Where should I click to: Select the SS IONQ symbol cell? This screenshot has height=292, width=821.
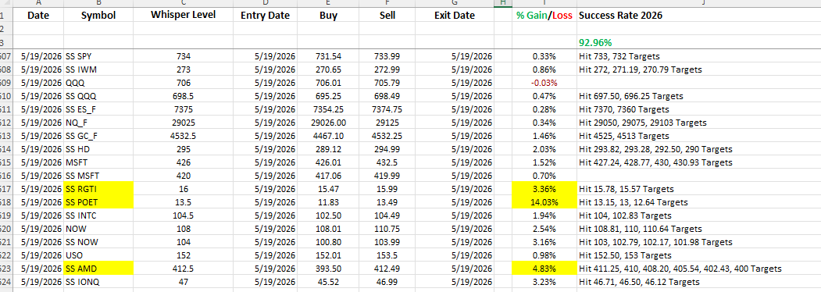point(98,282)
